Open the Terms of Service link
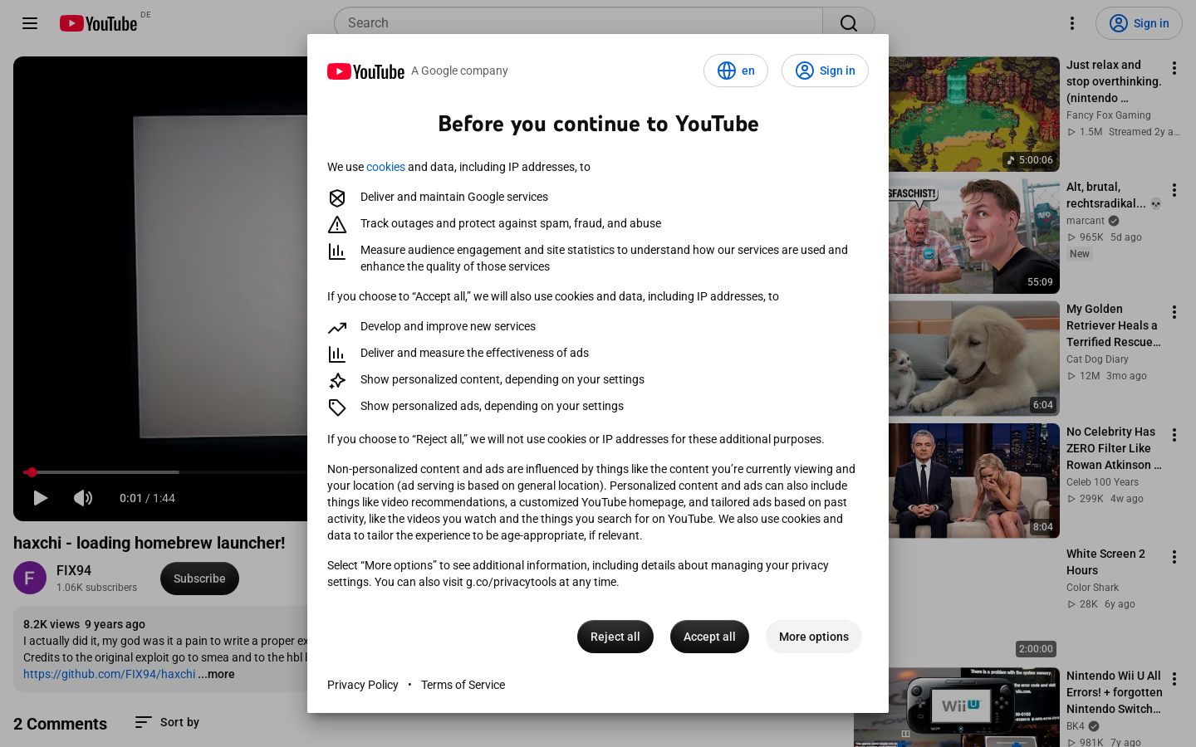This screenshot has width=1196, height=747. [x=463, y=685]
